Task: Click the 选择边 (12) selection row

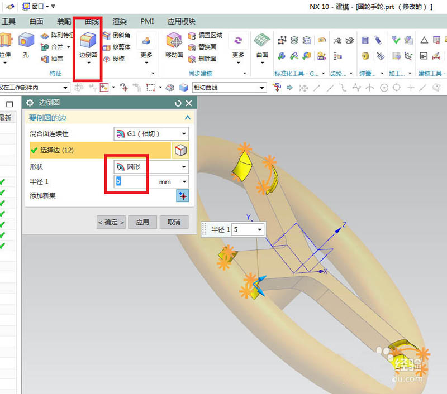Action: (x=100, y=150)
